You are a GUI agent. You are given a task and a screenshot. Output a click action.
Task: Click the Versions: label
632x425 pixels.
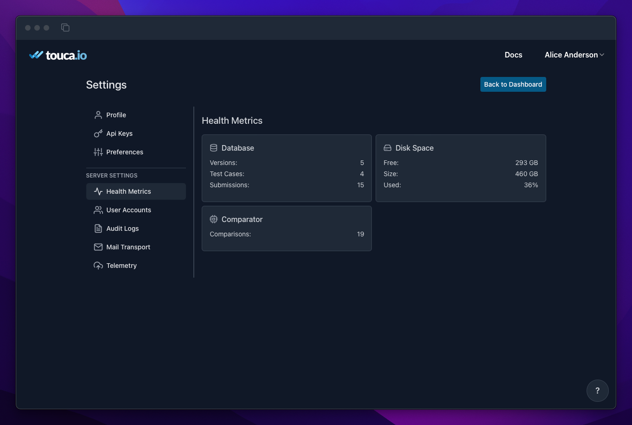[x=223, y=163]
